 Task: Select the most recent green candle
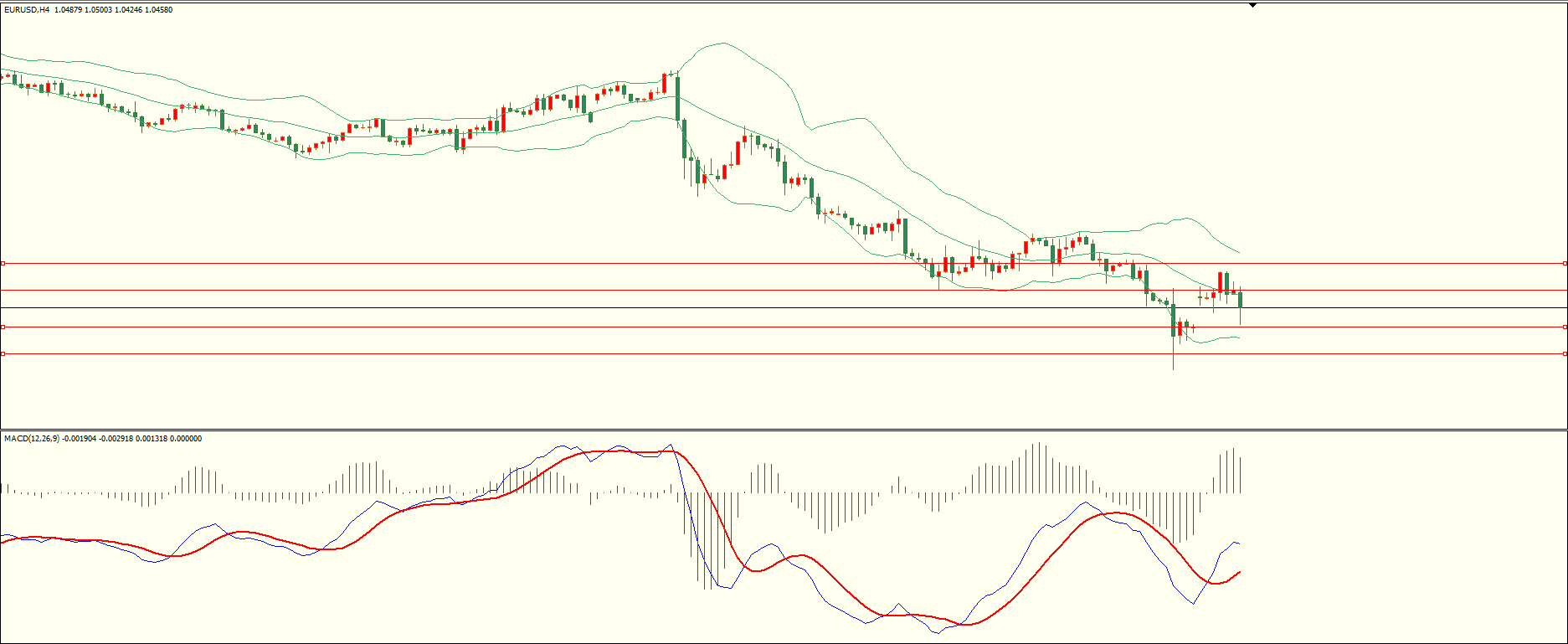click(1240, 300)
